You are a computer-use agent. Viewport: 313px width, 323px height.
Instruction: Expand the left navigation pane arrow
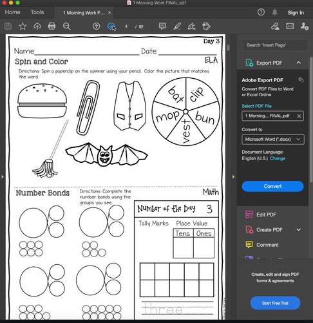[3, 177]
